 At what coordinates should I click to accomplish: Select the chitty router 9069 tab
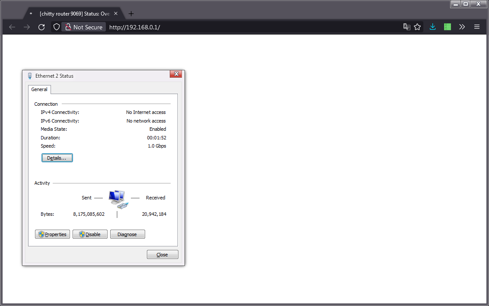pos(74,14)
